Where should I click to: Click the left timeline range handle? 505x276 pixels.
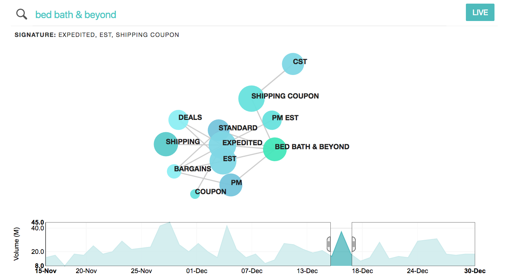(x=329, y=244)
